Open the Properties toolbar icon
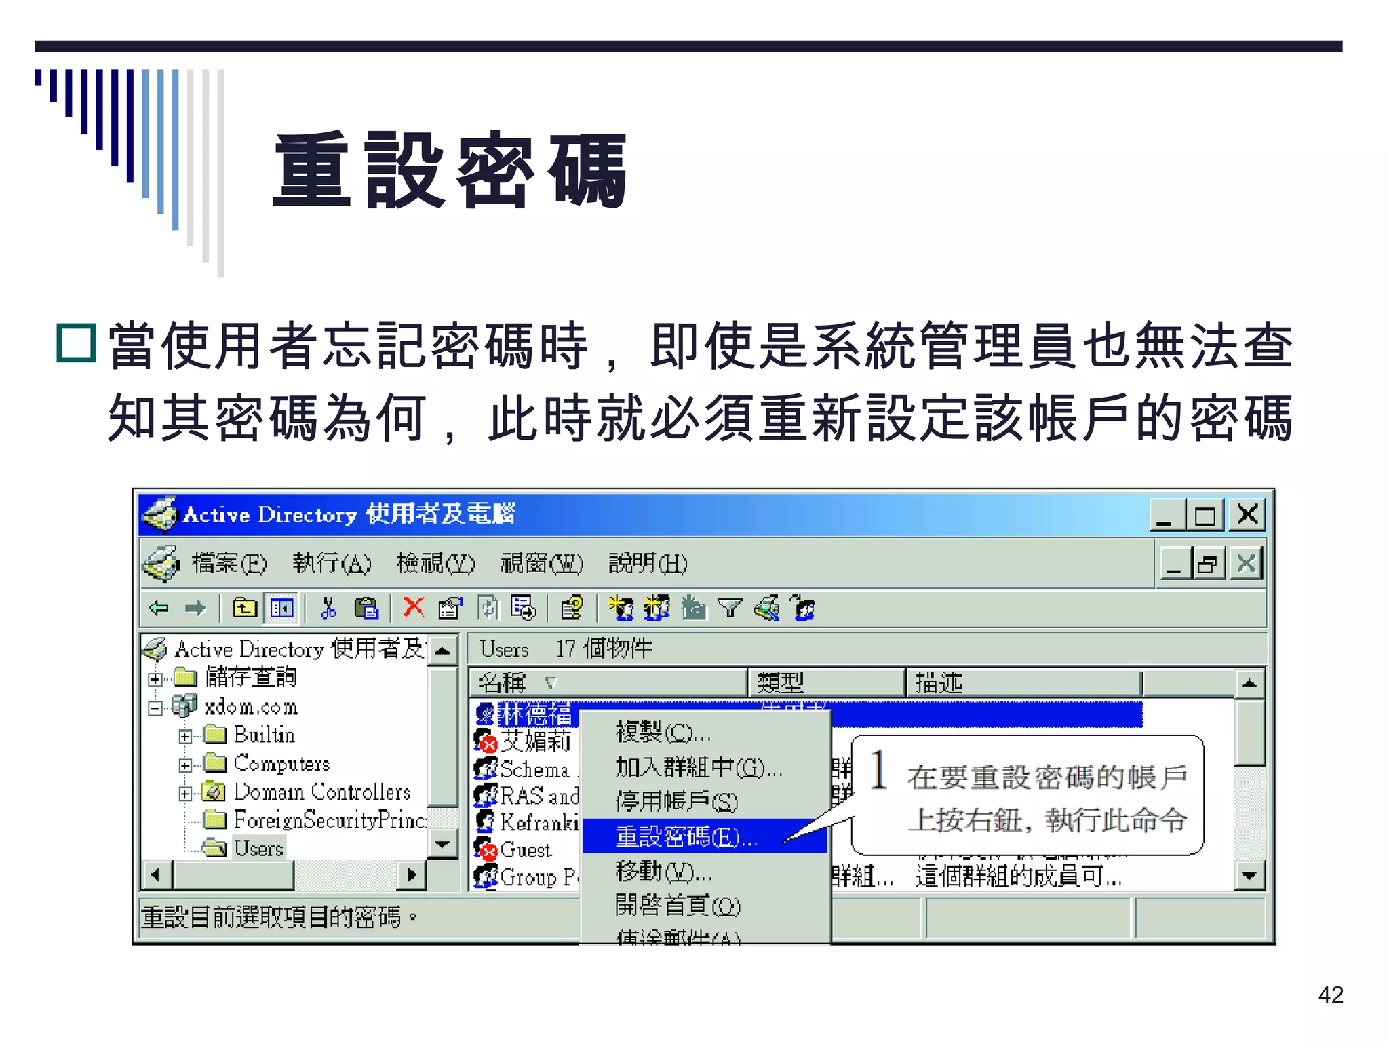 (x=450, y=608)
